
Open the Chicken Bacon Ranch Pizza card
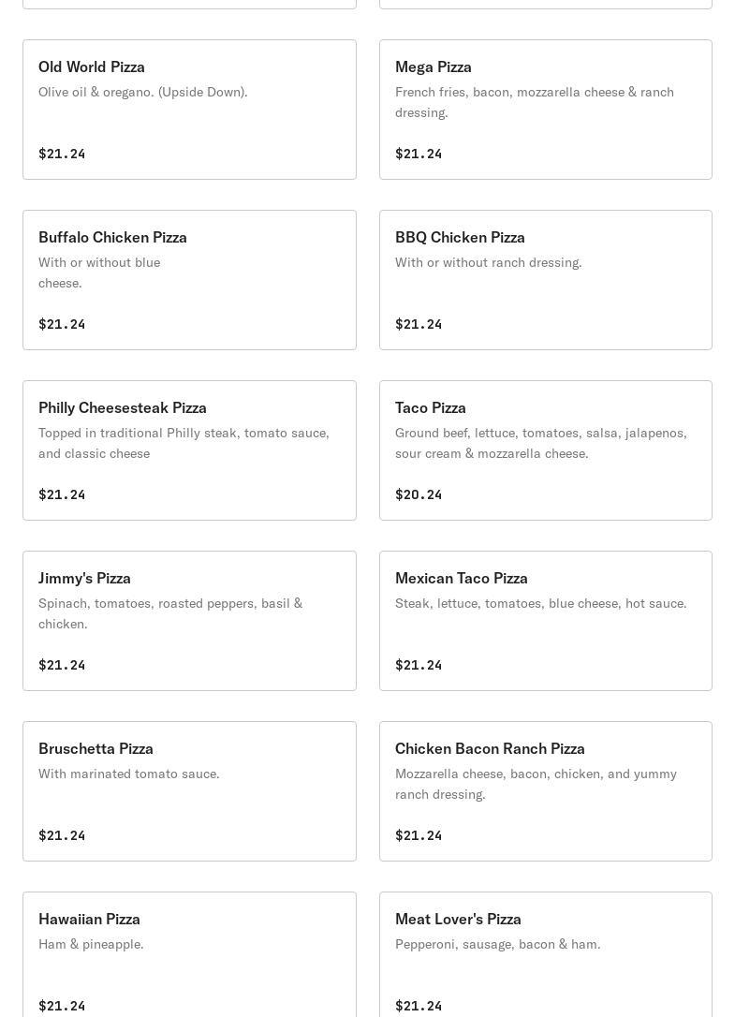(x=545, y=790)
